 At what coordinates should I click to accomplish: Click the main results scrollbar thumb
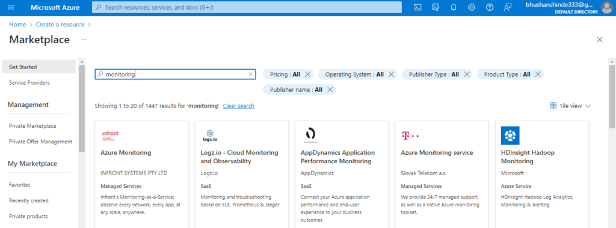(x=612, y=97)
